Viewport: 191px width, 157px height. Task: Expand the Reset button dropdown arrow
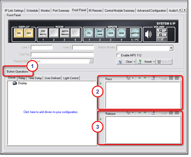154,62
